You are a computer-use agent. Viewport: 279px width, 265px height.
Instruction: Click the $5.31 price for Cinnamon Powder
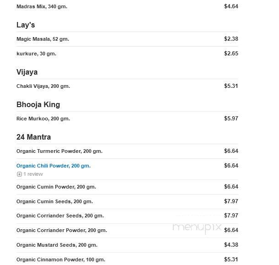coord(231,260)
